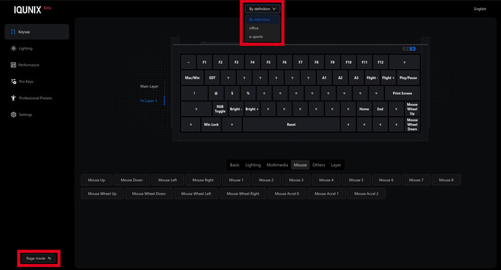
Task: Select the Mouse Wheel Up button
Action: [x=103, y=194]
